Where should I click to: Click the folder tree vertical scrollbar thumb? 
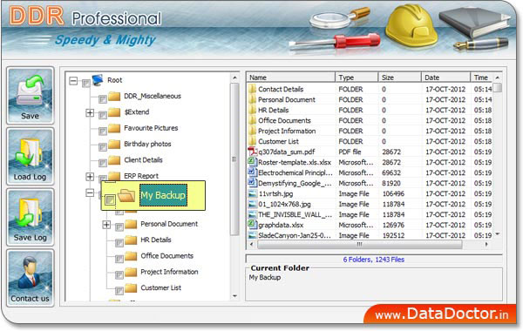pos(234,159)
